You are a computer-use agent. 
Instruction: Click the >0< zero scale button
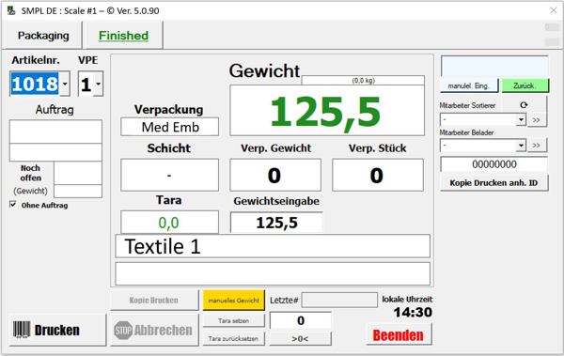pyautogui.click(x=301, y=339)
